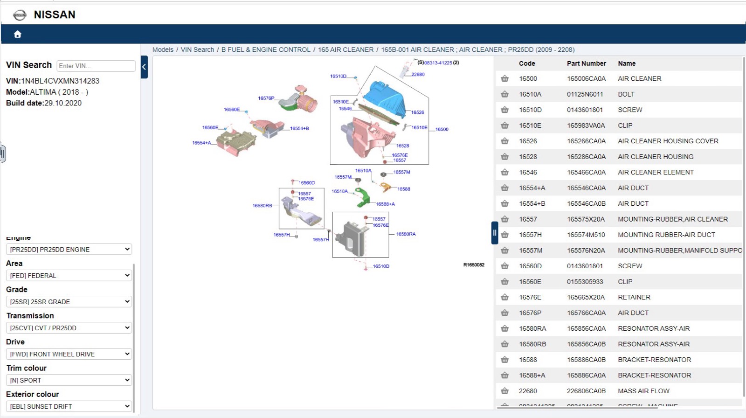Click callout 16576P in the diagram
Screen dimensions: 746x418
pos(266,98)
